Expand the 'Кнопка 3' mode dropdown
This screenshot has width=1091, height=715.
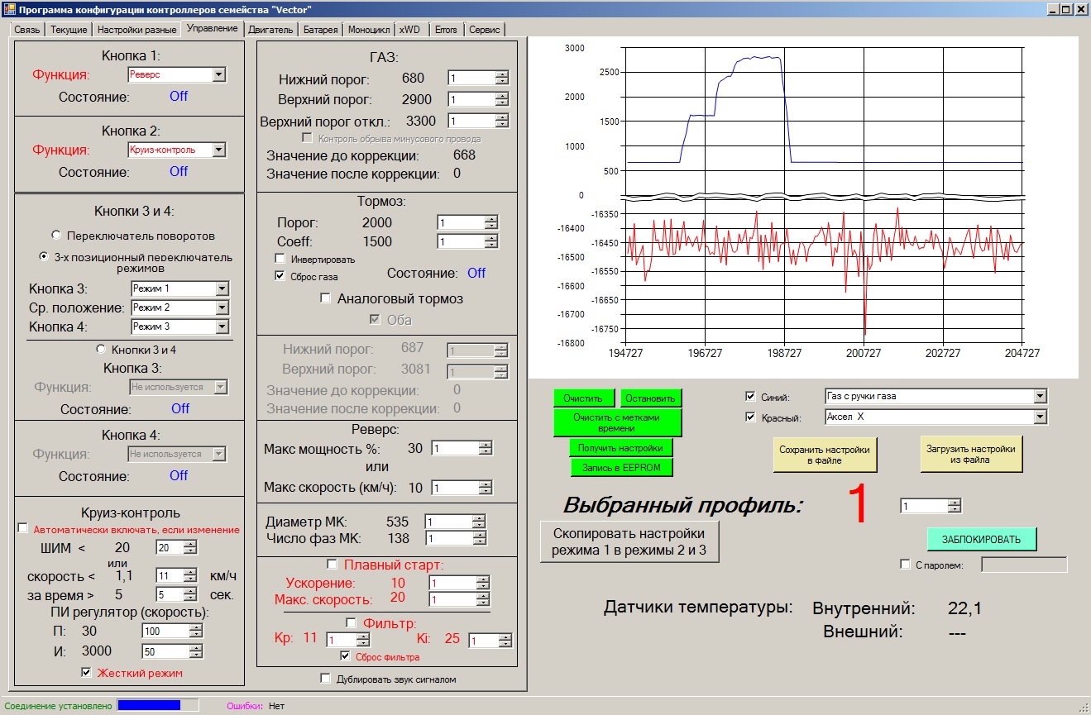tap(221, 289)
